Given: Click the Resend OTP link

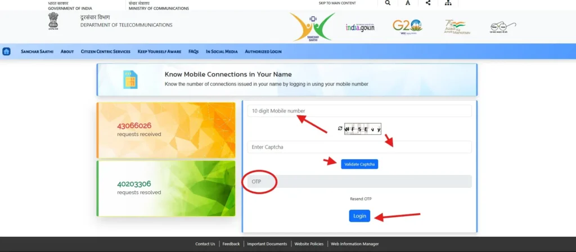Looking at the screenshot, I should (x=361, y=199).
